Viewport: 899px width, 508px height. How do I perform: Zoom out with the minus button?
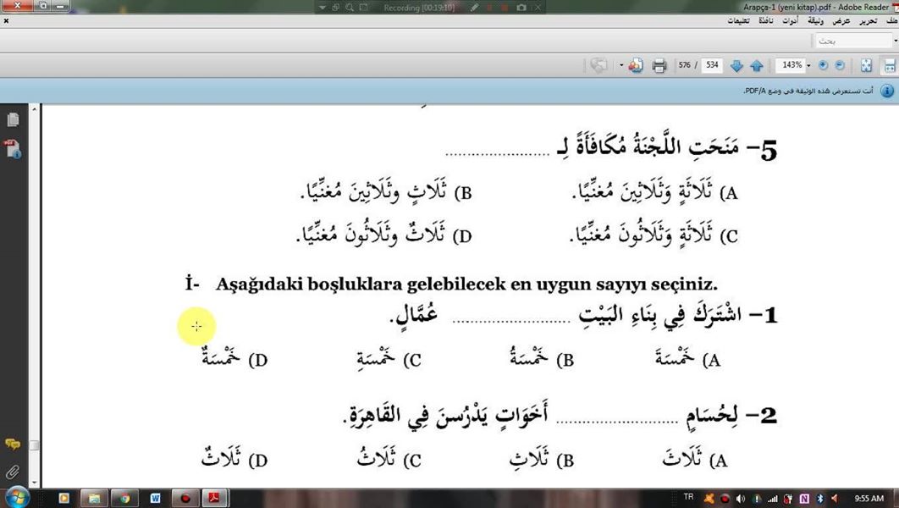point(840,65)
